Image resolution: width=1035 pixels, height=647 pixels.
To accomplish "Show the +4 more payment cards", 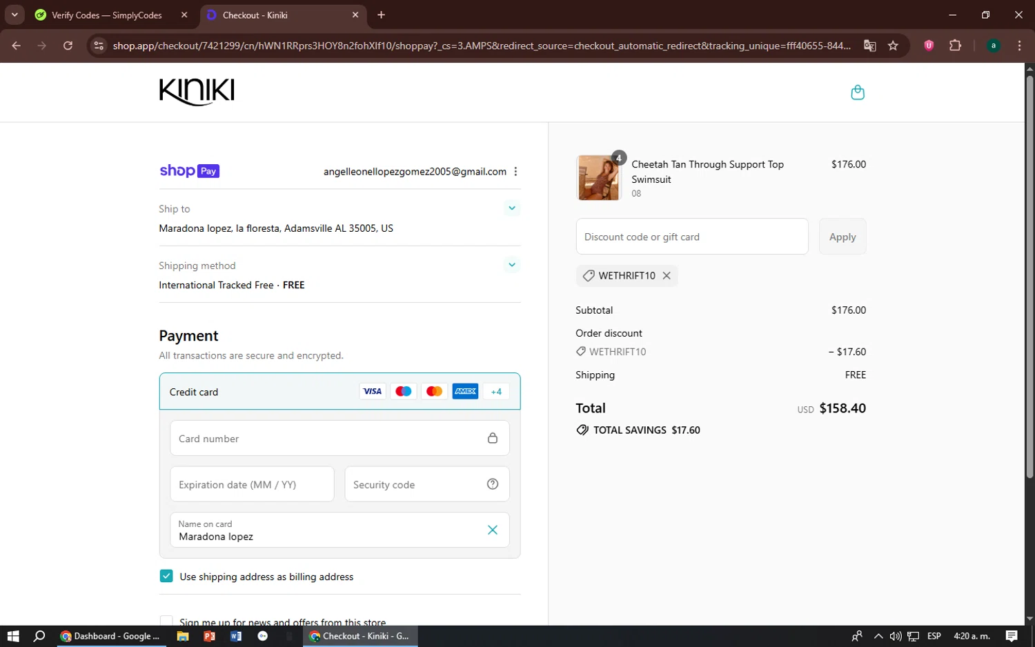I will coord(496,391).
